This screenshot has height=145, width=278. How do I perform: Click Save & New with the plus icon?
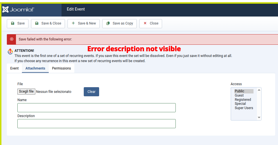click(x=83, y=23)
